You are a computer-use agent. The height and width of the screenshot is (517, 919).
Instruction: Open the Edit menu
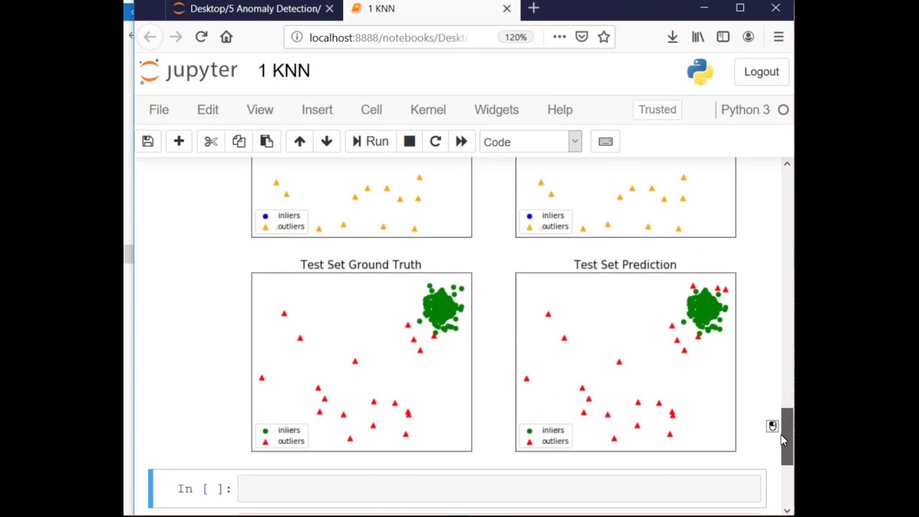(x=207, y=110)
